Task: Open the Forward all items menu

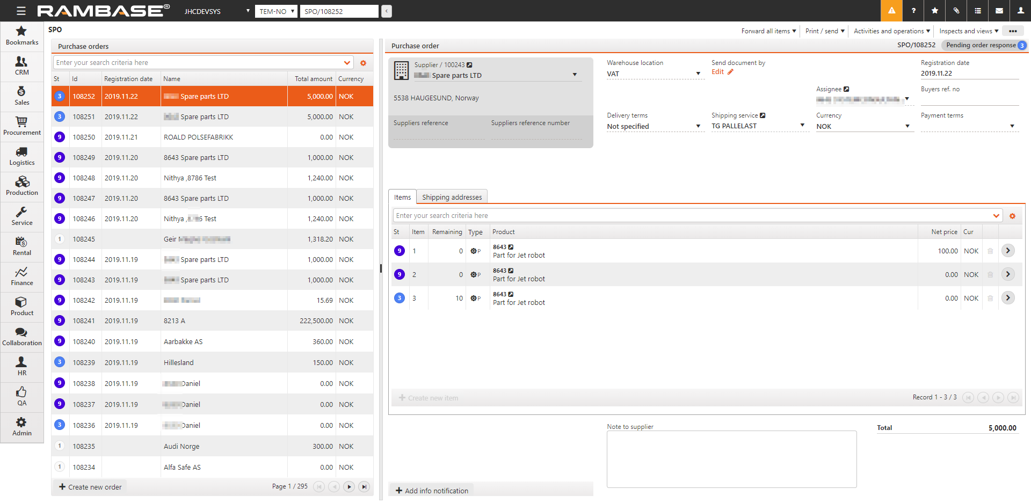Action: (768, 31)
